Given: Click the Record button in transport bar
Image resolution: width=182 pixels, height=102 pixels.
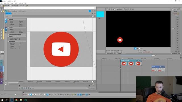Looking at the screenshot, I should coord(24,95).
